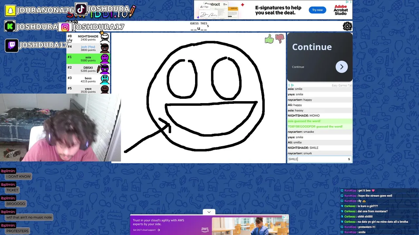
Task: Click Get 24/7 cloud support link
Action: (146, 230)
